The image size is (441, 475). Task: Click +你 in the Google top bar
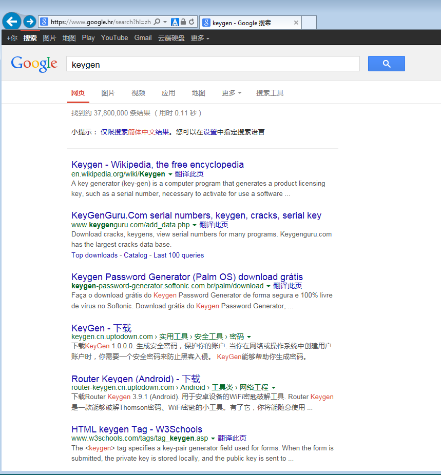coord(12,38)
